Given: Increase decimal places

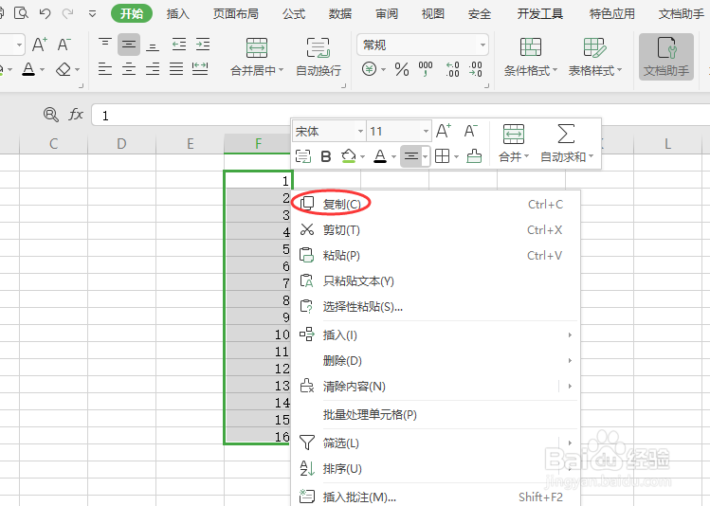Looking at the screenshot, I should click(x=452, y=69).
